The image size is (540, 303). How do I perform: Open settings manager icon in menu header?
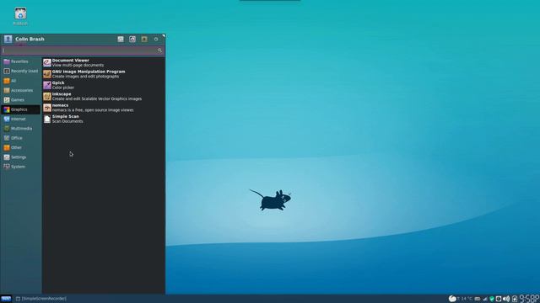point(121,40)
